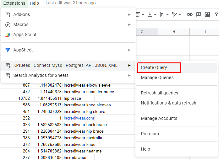219x160 pixels.
Task: Open the Add-ons submenu
Action: coord(68,14)
